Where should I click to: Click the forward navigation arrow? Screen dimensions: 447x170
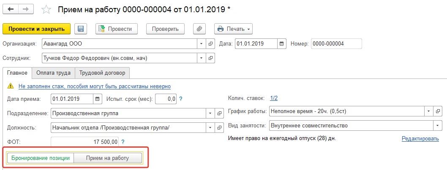(x=26, y=9)
